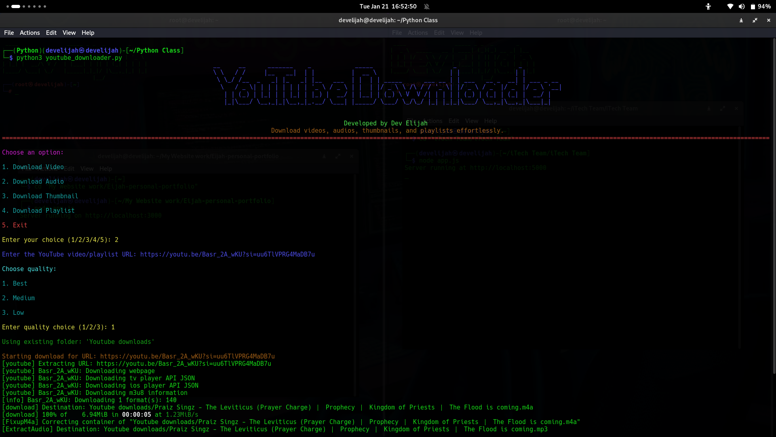This screenshot has width=776, height=437.
Task: Click the 'Download videos, audios, thumbnails' tagline
Action: pyautogui.click(x=388, y=131)
